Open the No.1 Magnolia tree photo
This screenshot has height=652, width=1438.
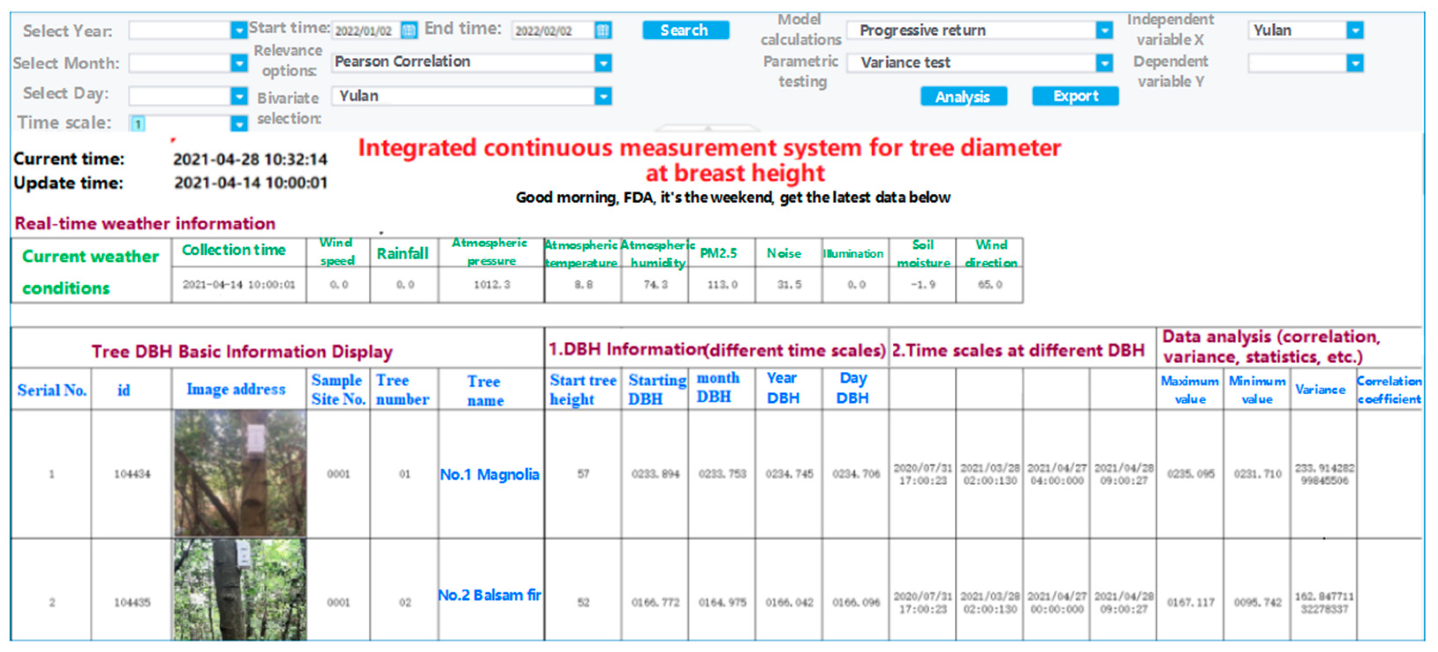(239, 473)
